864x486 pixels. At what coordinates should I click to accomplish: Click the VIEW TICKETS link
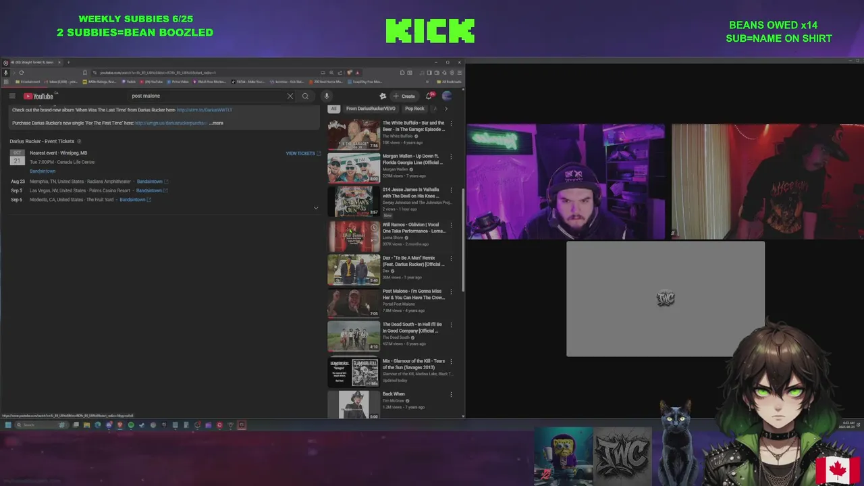303,153
